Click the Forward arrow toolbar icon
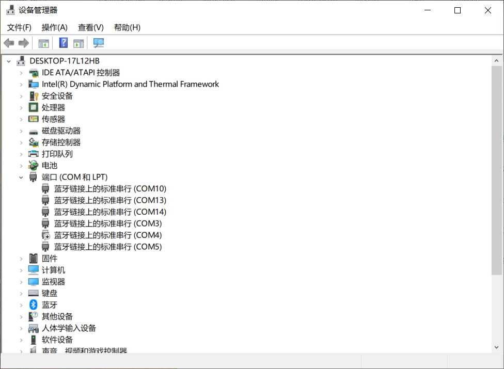 click(24, 43)
